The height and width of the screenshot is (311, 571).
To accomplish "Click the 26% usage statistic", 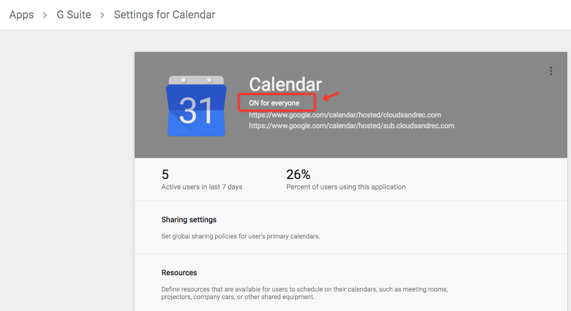I will pos(298,175).
